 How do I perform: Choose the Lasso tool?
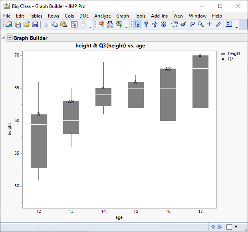tap(192, 24)
